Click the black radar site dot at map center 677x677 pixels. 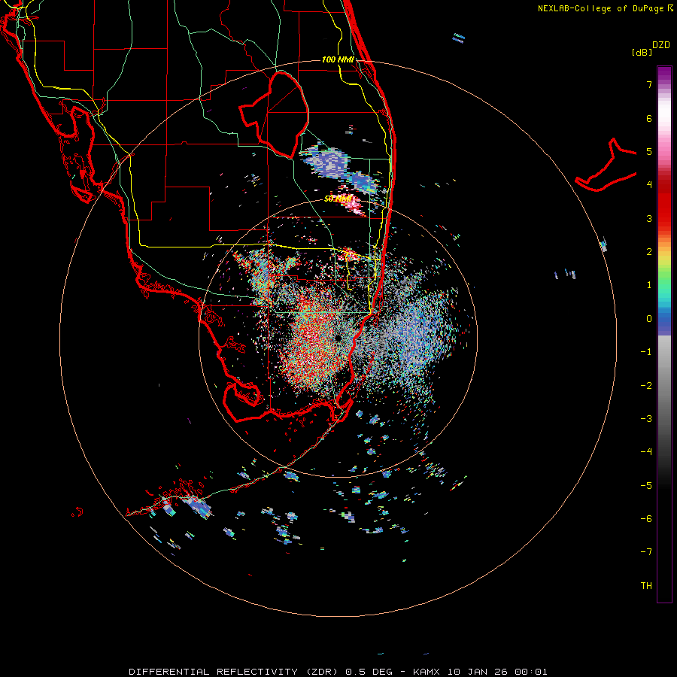338,338
